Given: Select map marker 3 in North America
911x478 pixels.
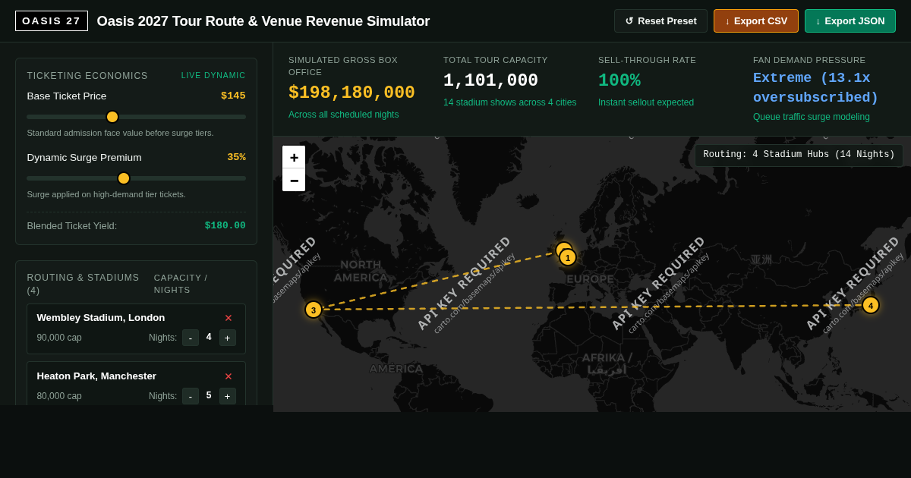Looking at the screenshot, I should click(314, 310).
